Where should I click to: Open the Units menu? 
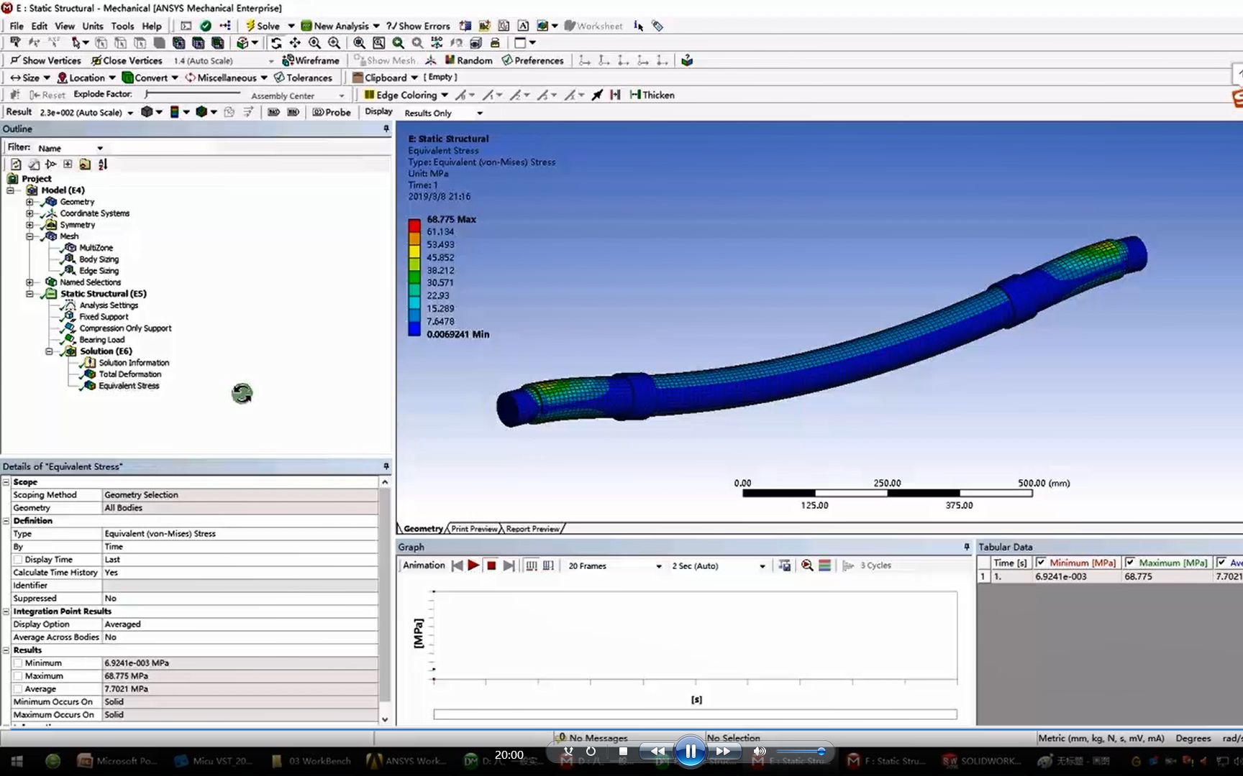(93, 26)
